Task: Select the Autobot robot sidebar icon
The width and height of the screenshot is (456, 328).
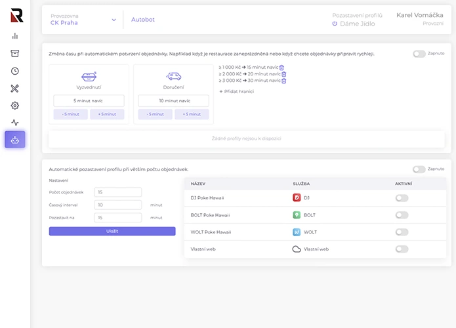Action: point(15,139)
